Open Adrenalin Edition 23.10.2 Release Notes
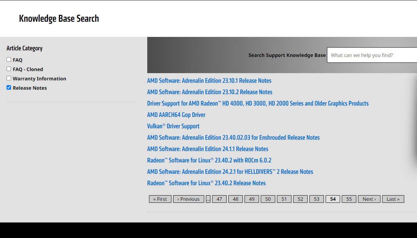The width and height of the screenshot is (417, 238). click(210, 92)
